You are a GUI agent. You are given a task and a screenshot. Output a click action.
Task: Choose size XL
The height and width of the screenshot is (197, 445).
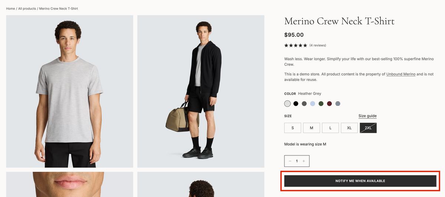pyautogui.click(x=349, y=128)
